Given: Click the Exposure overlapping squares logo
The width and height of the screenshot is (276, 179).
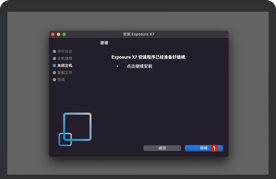Looking at the screenshot, I should [x=75, y=129].
